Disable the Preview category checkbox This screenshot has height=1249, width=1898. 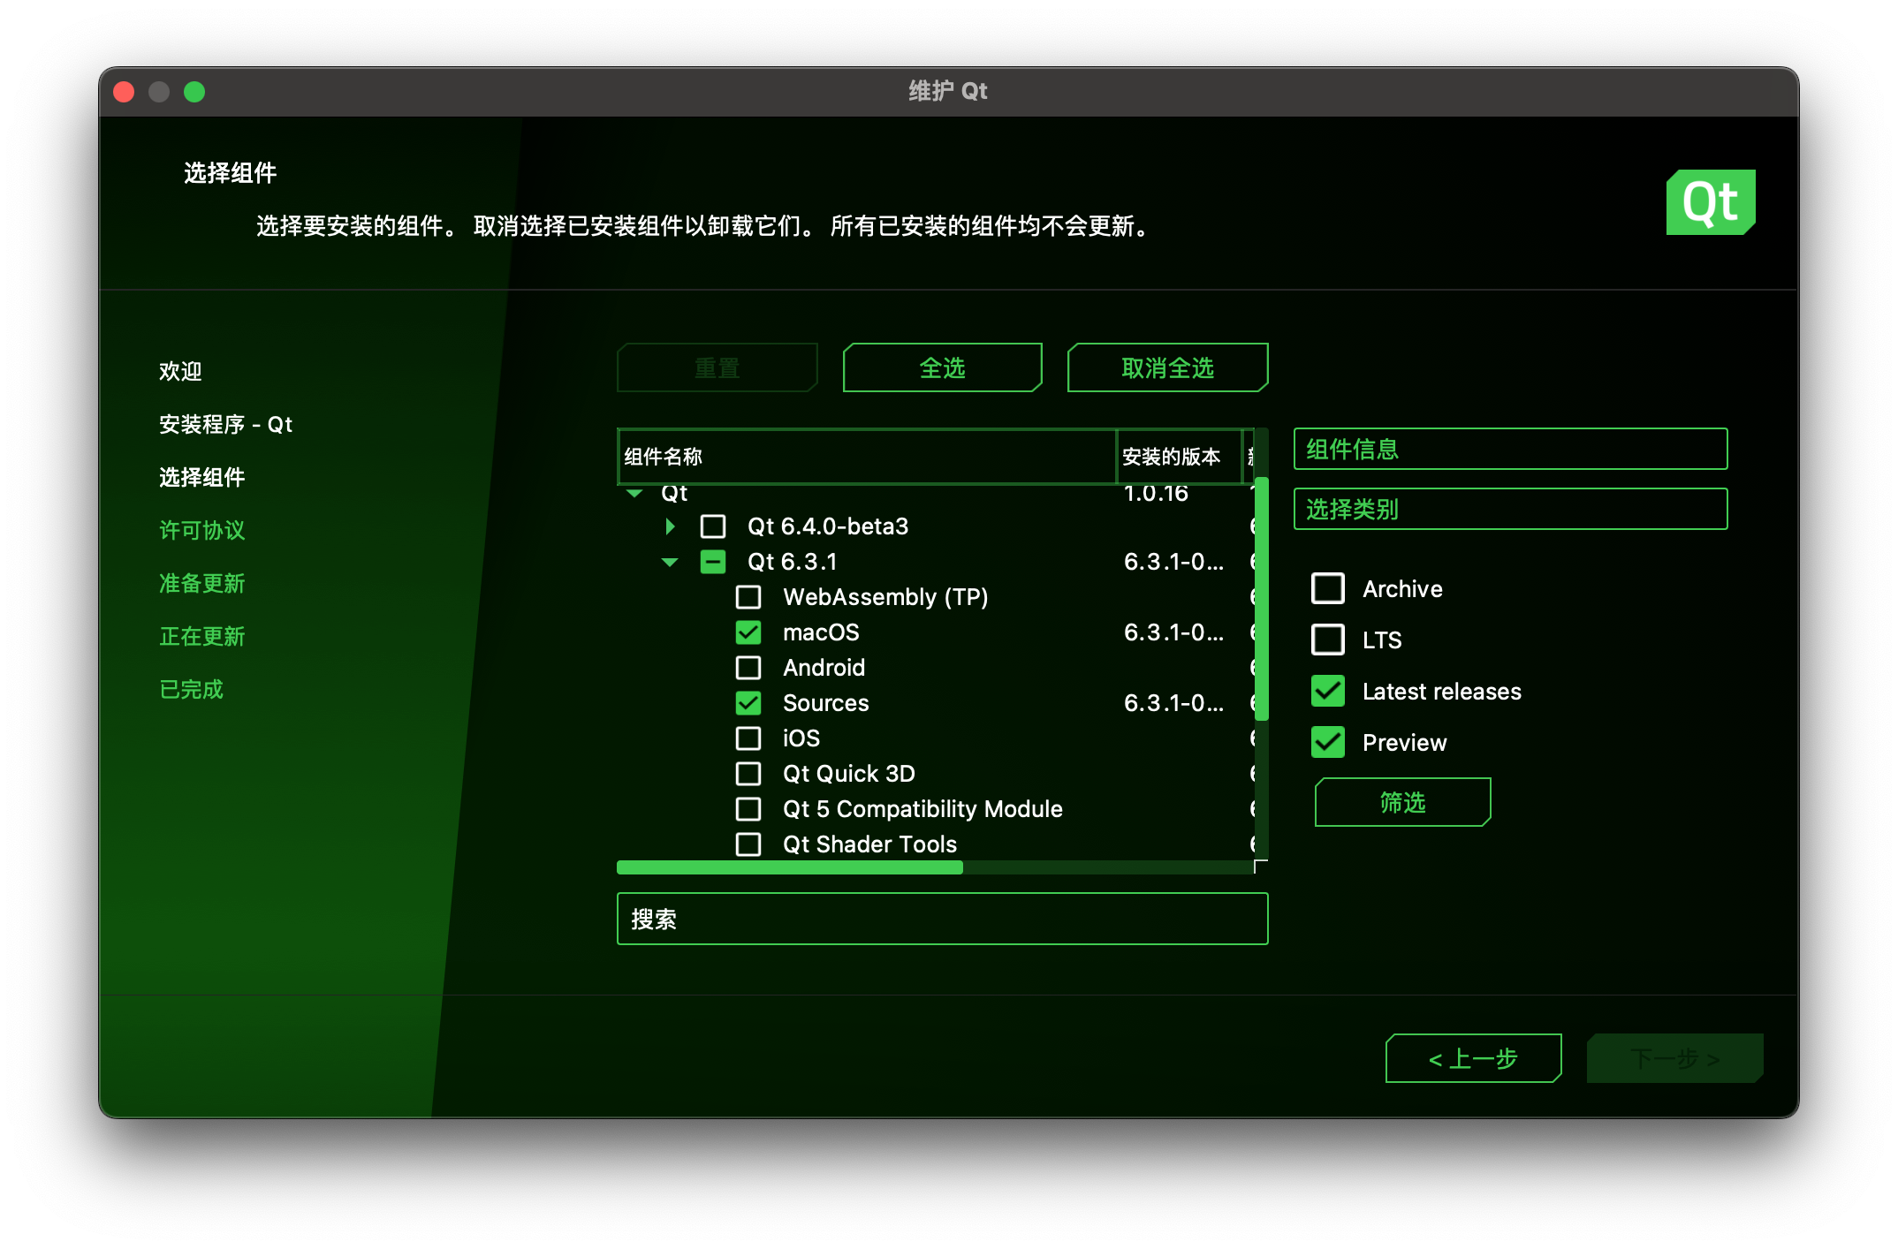pyautogui.click(x=1328, y=742)
